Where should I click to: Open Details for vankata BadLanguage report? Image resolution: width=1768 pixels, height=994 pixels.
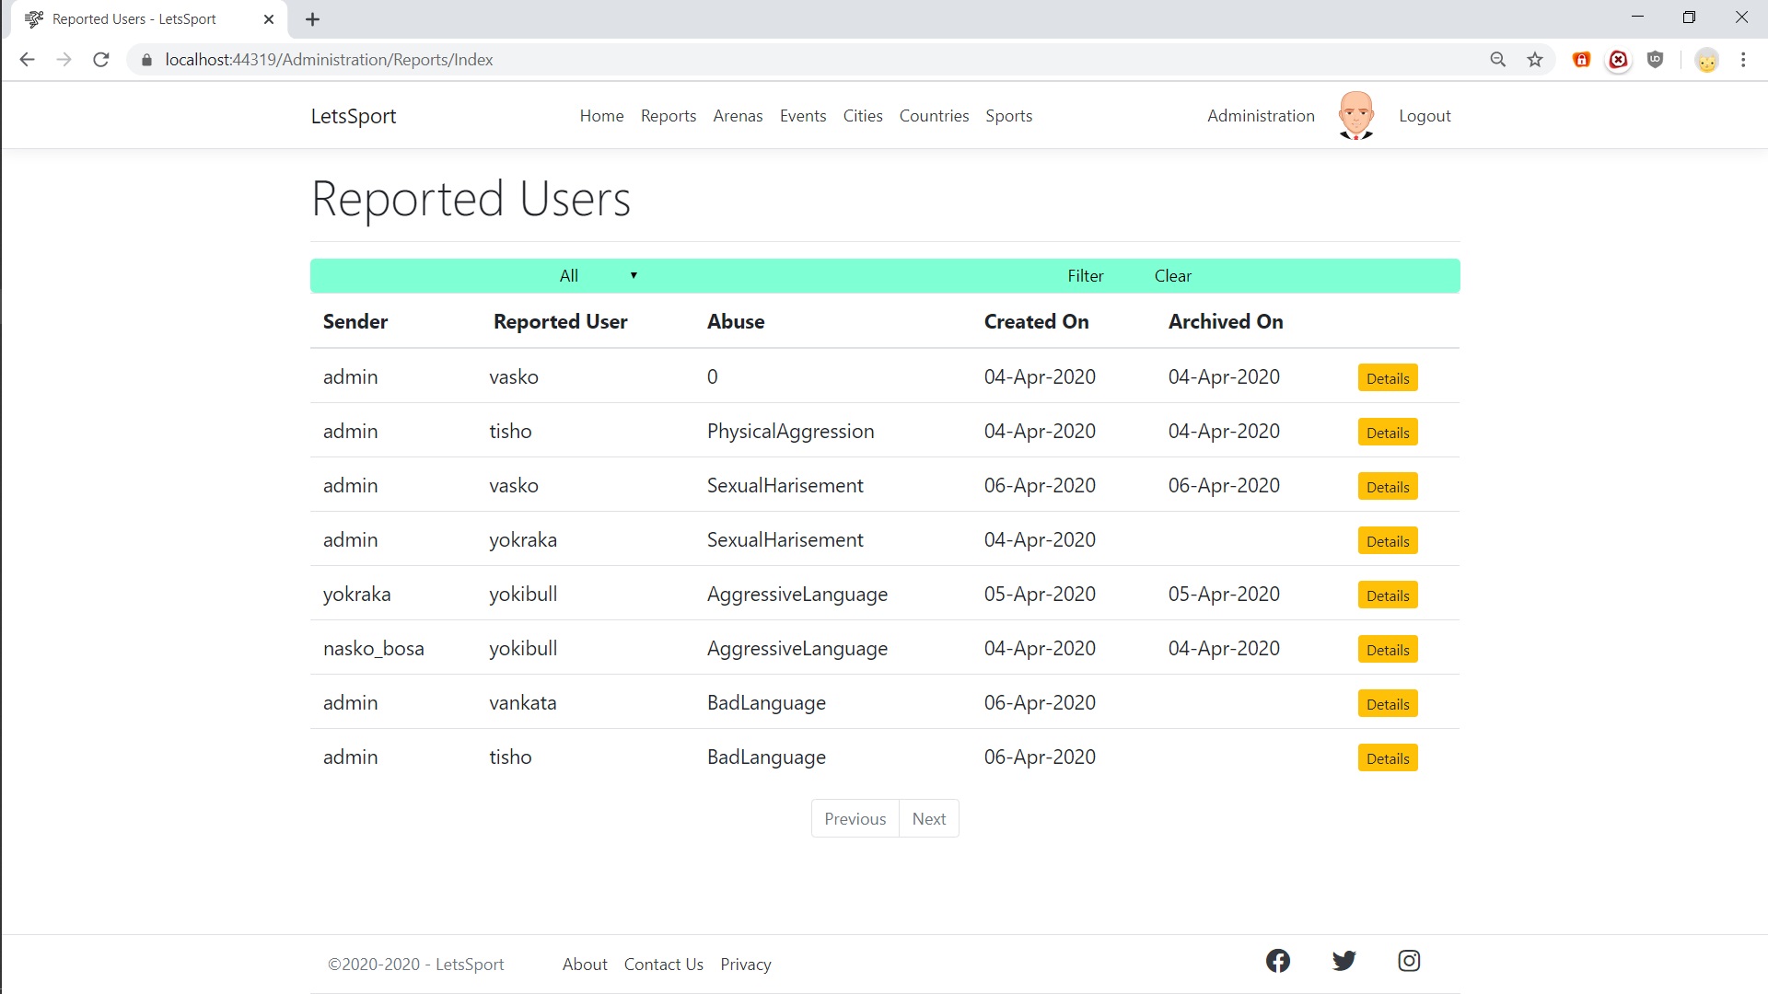coord(1388,704)
